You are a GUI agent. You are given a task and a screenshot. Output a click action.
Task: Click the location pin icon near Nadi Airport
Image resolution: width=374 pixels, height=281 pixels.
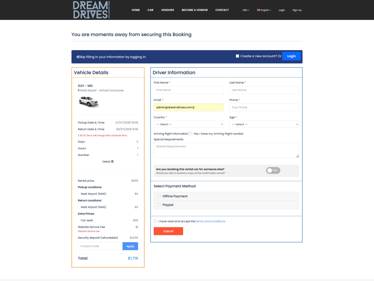click(x=79, y=90)
